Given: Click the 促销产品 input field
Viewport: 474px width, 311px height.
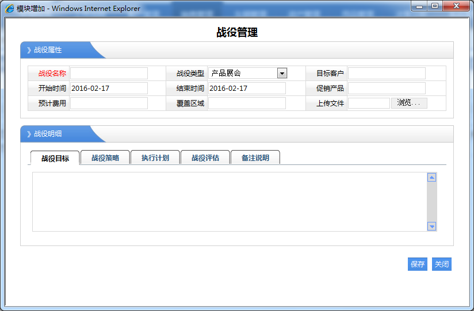Looking at the screenshot, I should [x=387, y=89].
